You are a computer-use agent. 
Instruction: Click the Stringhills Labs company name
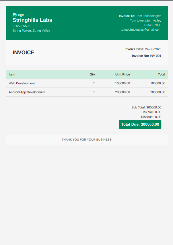coord(32,20)
